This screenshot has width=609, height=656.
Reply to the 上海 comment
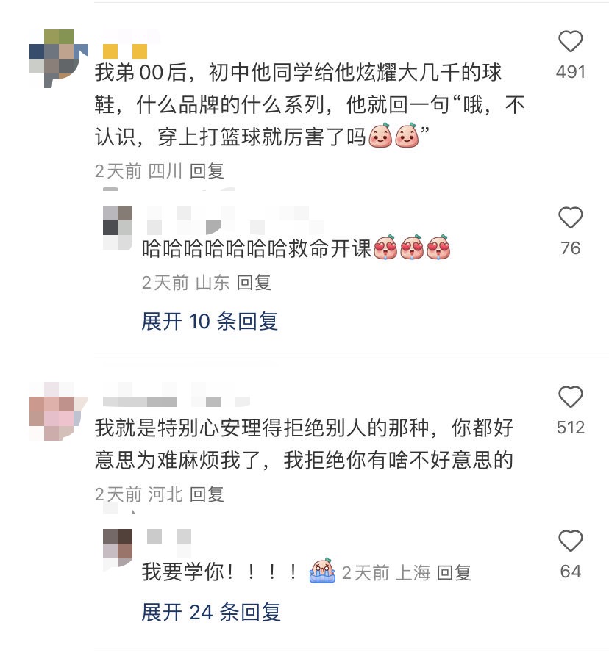[454, 573]
